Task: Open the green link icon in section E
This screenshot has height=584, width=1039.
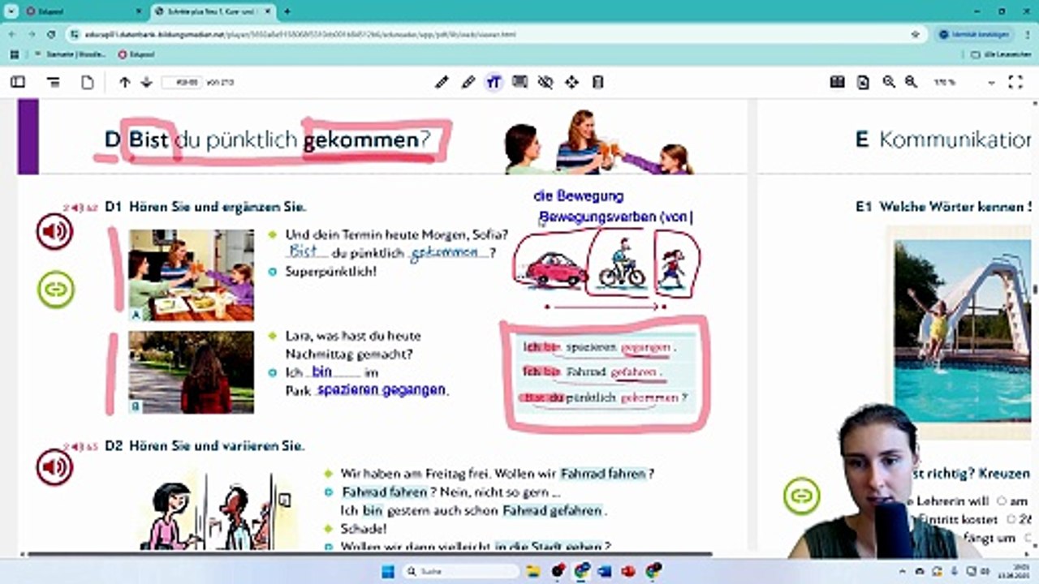Action: [801, 496]
